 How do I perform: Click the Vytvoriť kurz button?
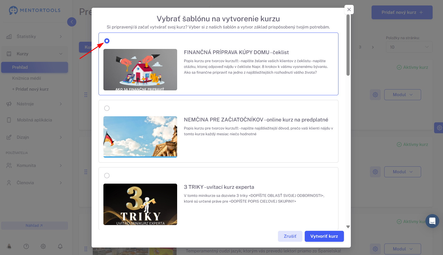pos(324,236)
